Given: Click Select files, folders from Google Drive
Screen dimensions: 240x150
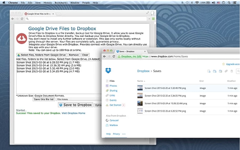Looking at the screenshot, I should coord(42,55).
